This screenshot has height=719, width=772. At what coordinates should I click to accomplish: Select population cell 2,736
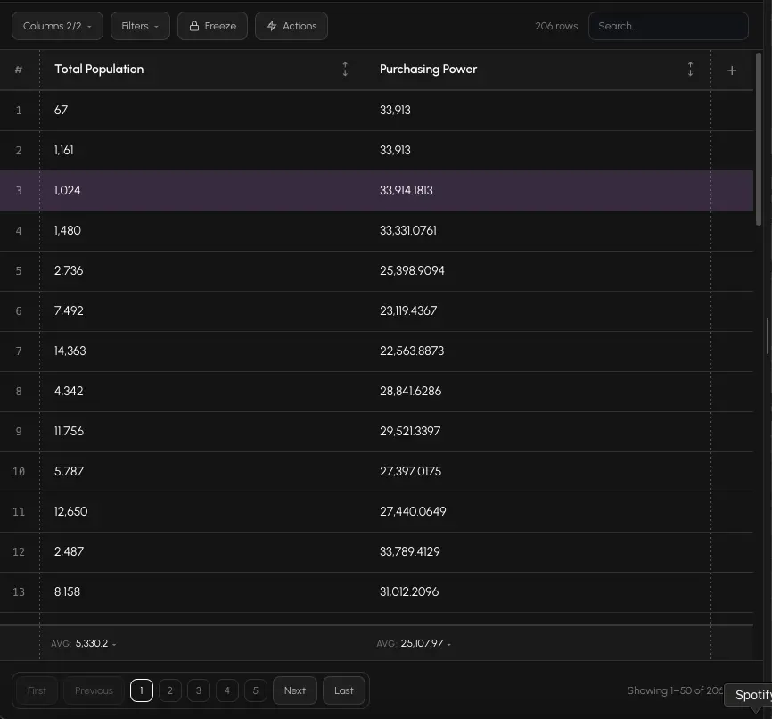pos(69,270)
